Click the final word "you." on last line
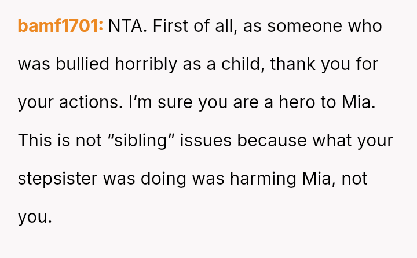This screenshot has height=258, width=417. click(x=35, y=217)
